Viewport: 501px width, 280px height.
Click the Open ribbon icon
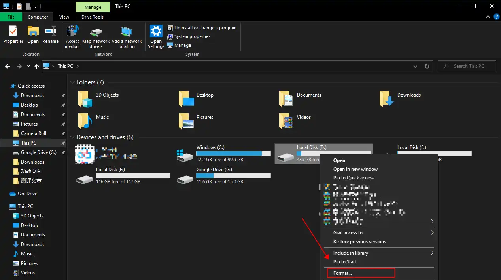tap(33, 34)
